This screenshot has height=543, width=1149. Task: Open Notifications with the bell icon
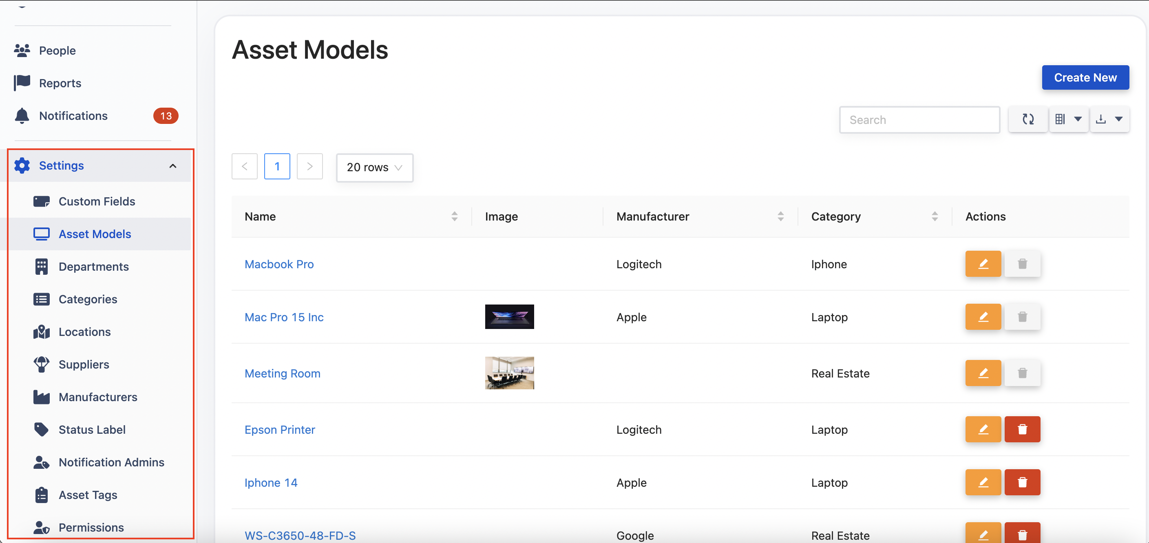(x=22, y=116)
